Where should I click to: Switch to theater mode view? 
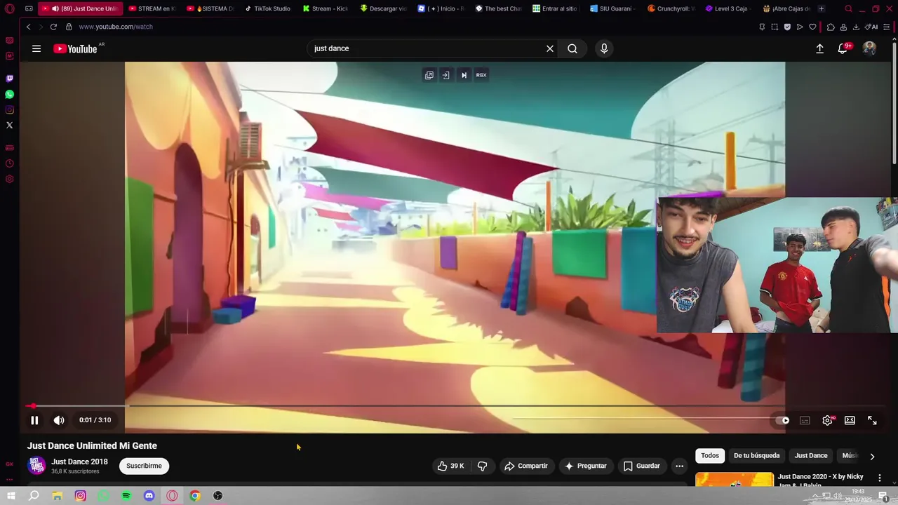(x=850, y=420)
